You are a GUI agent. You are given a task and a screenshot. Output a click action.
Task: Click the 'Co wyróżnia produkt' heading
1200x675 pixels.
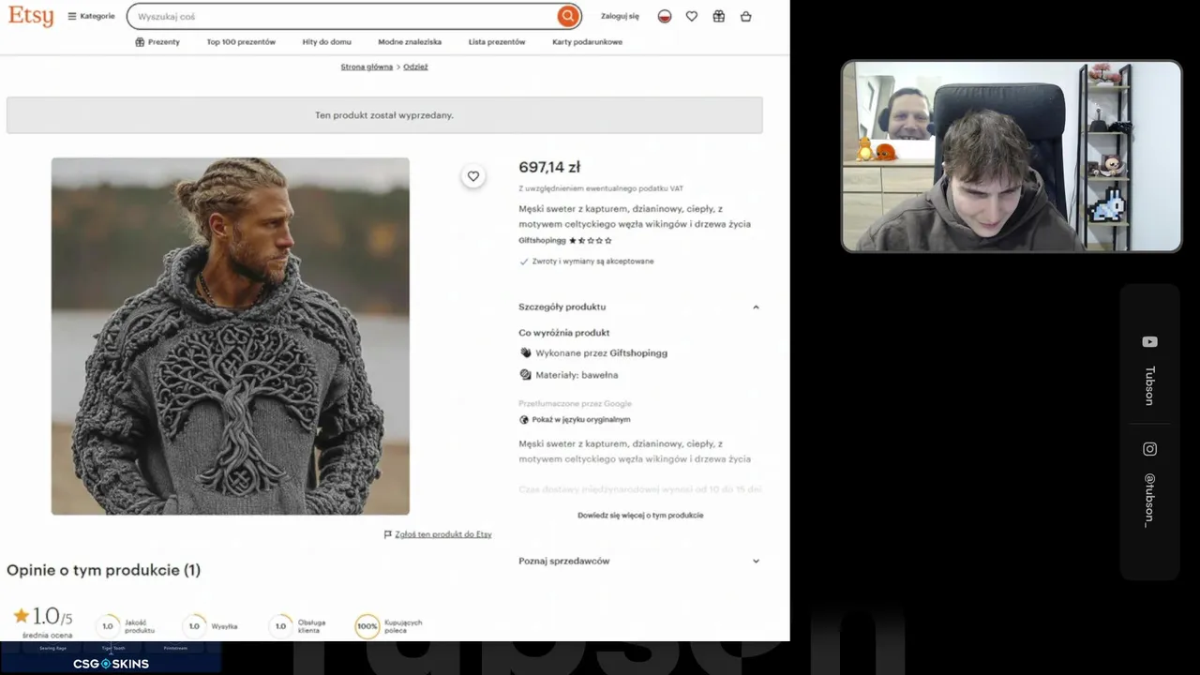click(x=564, y=333)
